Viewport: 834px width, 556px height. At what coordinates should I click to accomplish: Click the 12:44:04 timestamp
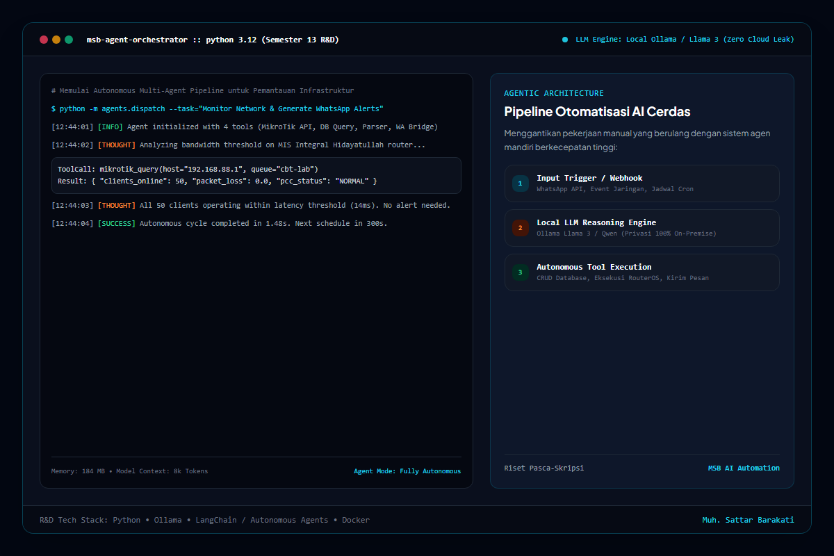[72, 224]
